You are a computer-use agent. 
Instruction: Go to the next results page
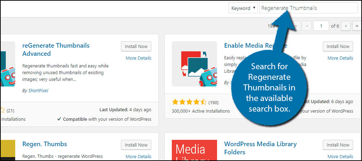346,26
